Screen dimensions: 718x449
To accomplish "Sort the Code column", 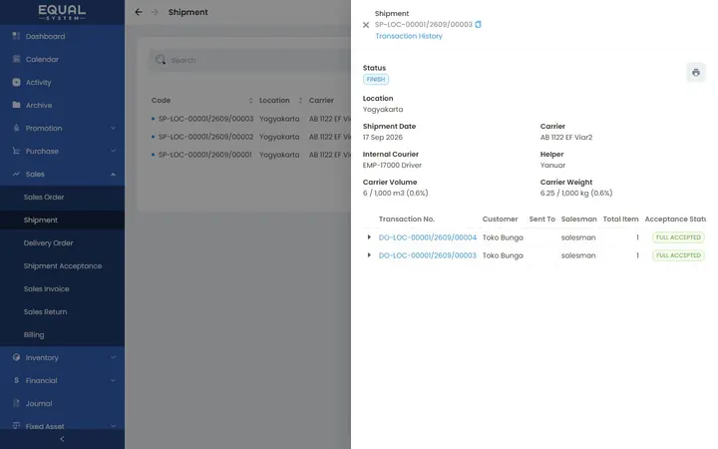I will click(x=250, y=101).
